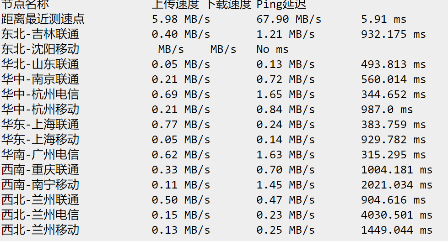The image size is (448, 241).
Task: Select the 华中-南京联通 node name
Action: pos(40,79)
